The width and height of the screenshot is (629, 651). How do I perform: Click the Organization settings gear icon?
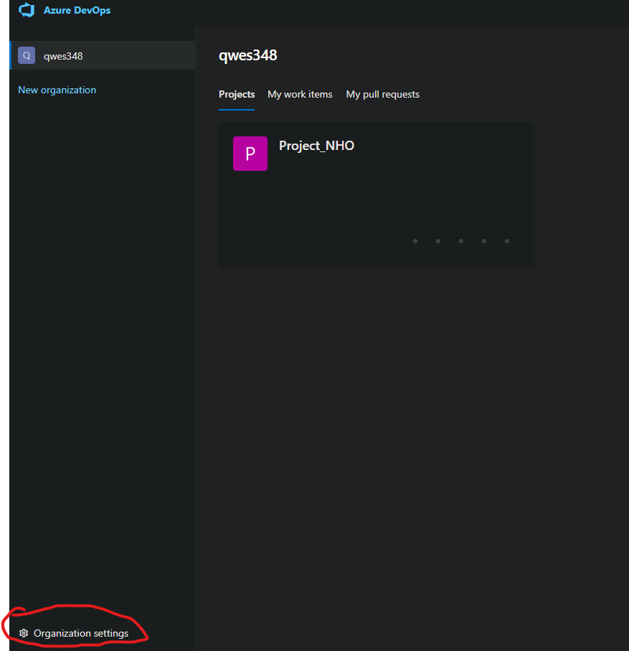(24, 633)
